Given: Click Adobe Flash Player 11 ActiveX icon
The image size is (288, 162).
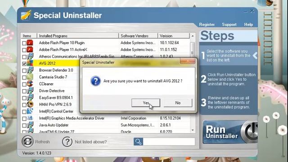Looking at the screenshot, I should 30,49.
